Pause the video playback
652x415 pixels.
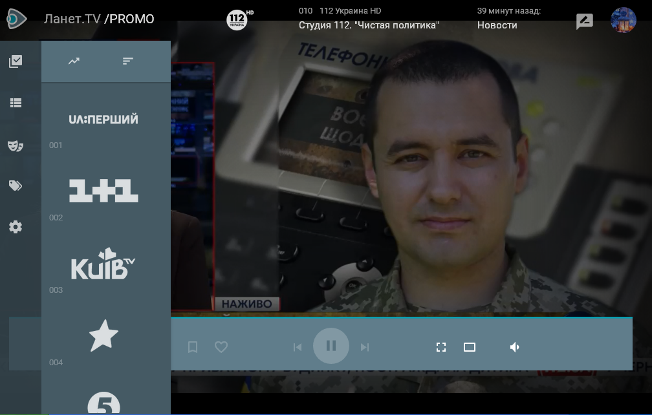pyautogui.click(x=331, y=346)
